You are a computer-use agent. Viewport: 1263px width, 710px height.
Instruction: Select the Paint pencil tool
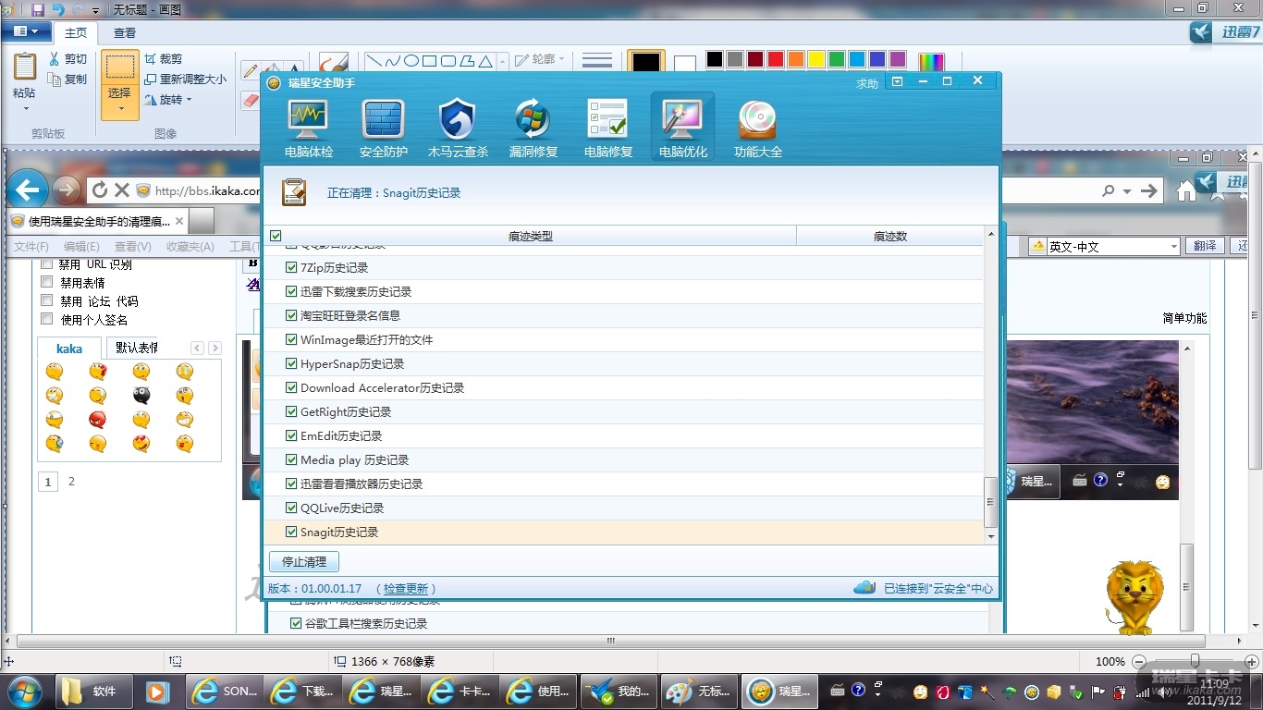pyautogui.click(x=250, y=70)
